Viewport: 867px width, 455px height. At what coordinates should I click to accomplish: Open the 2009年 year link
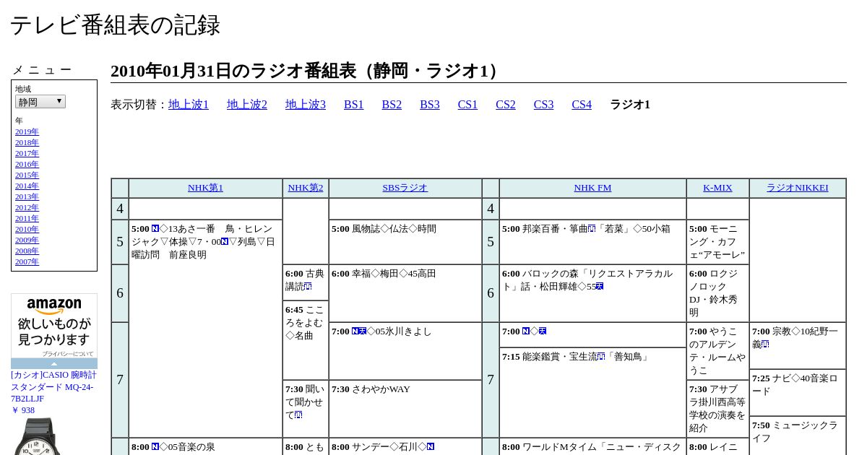point(27,240)
